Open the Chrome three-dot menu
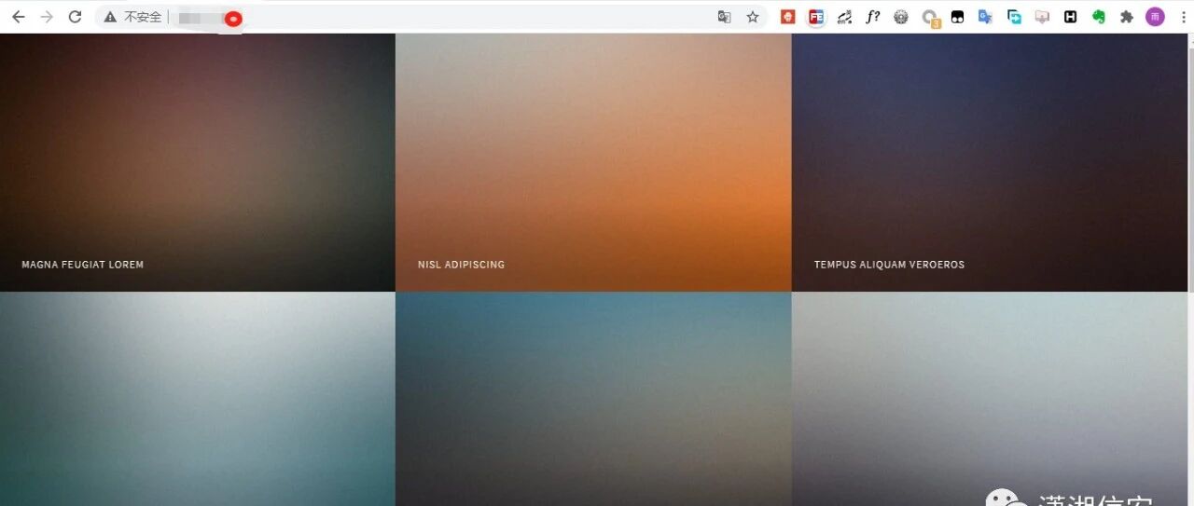 point(1182,17)
